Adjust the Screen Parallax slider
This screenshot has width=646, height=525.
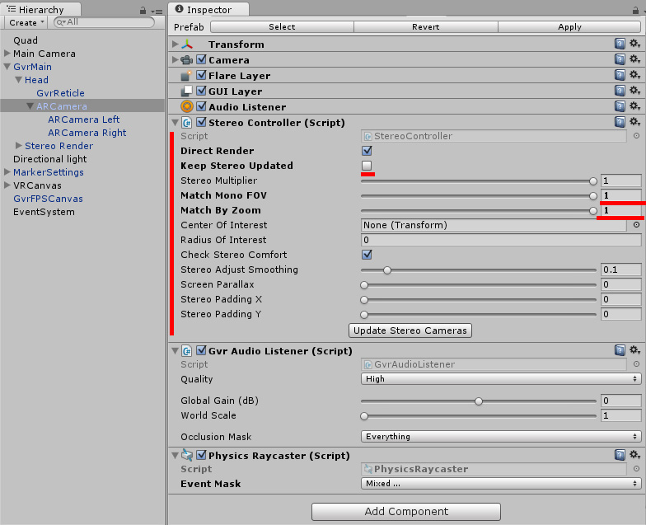coord(478,285)
